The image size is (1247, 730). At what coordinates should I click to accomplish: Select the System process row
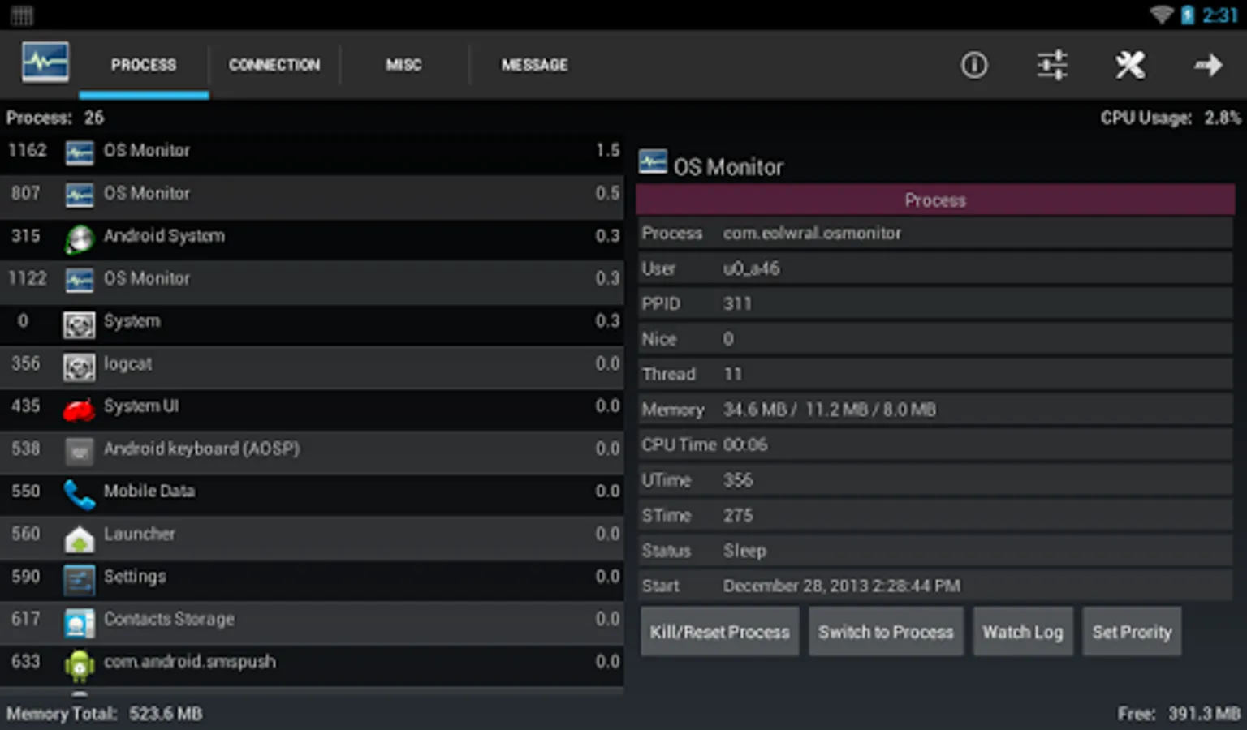[x=312, y=324]
